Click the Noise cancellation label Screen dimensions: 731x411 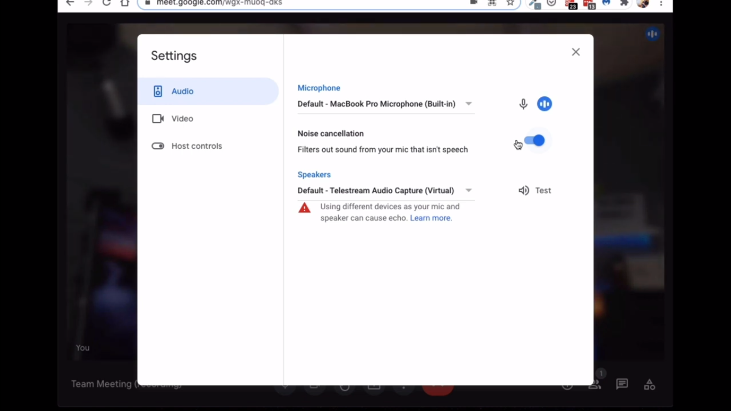pos(331,134)
